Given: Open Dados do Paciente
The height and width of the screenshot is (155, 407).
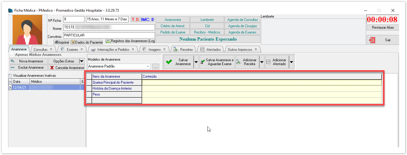Looking at the screenshot, I should (x=87, y=42).
